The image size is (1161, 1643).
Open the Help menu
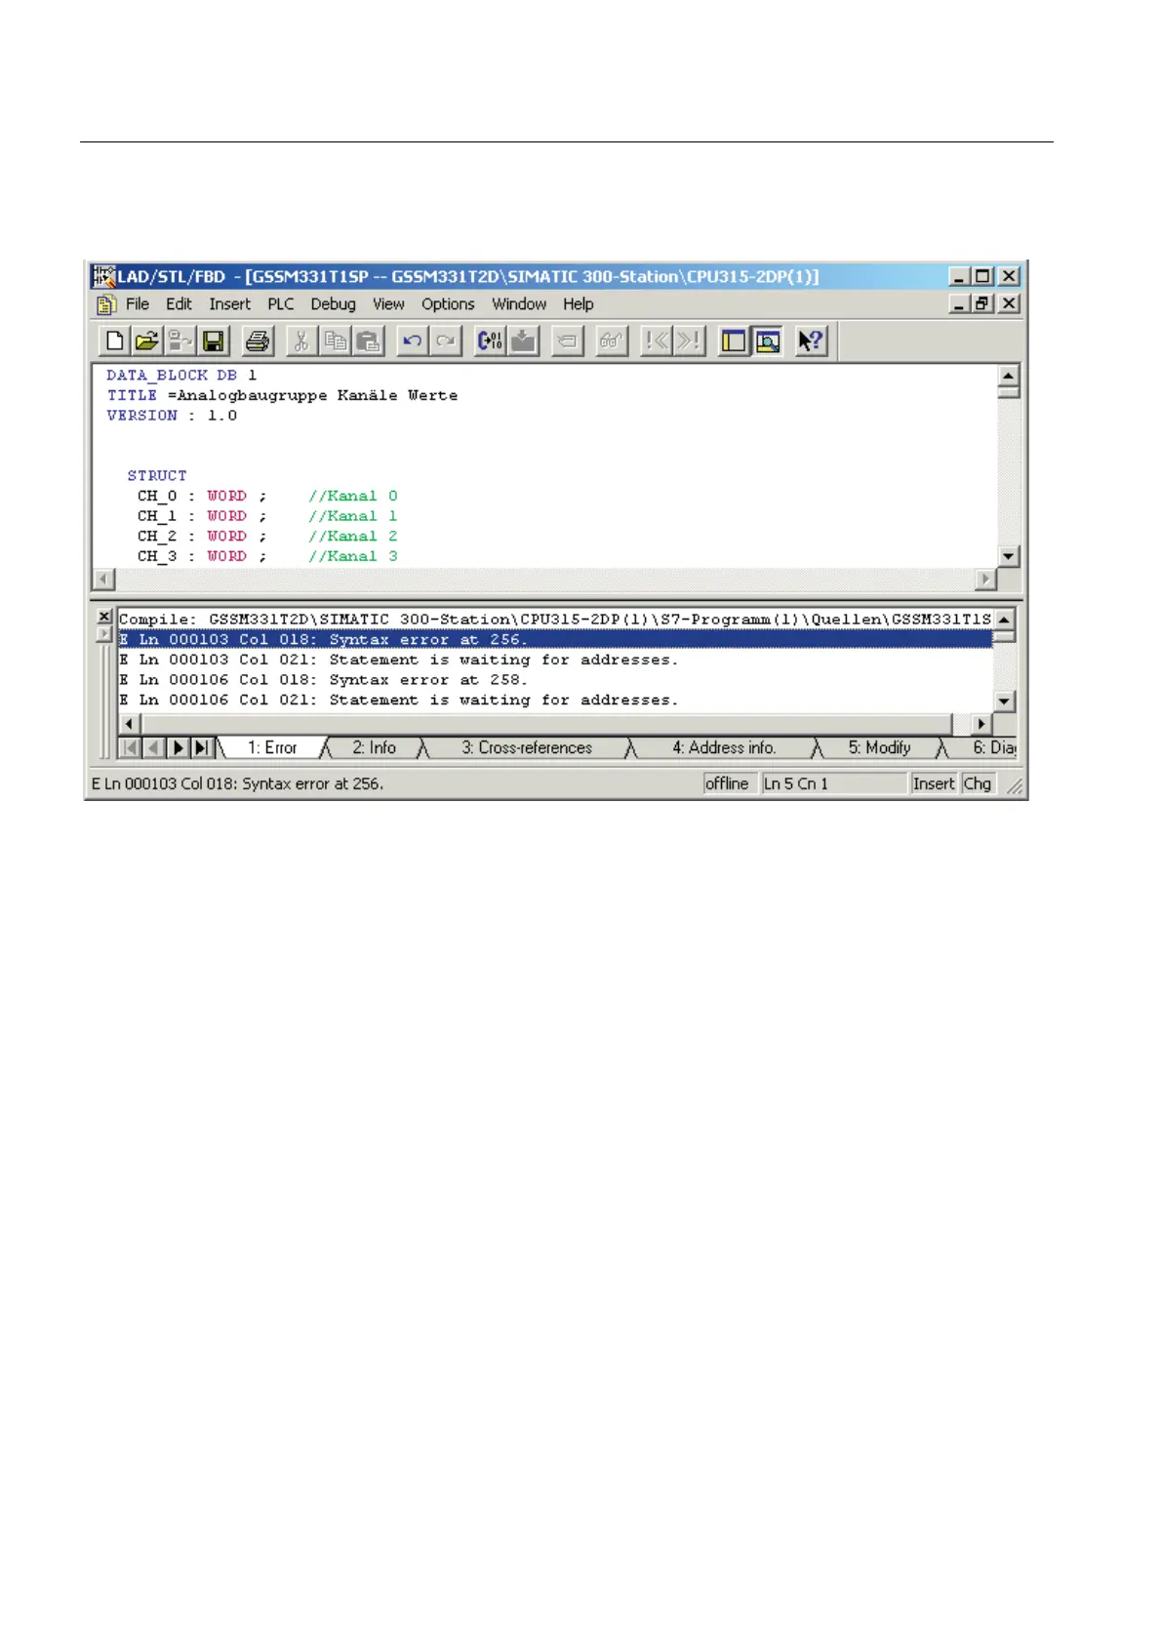pos(579,304)
